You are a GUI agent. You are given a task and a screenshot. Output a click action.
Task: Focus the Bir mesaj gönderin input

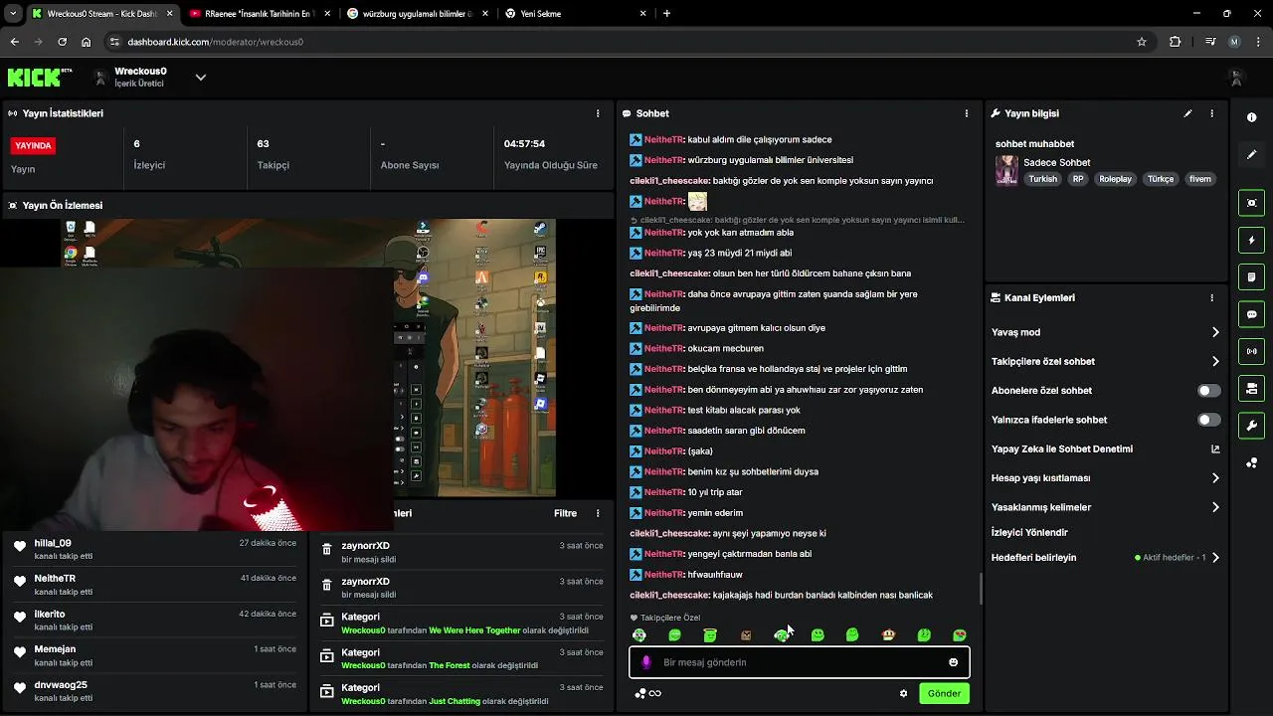(800, 662)
